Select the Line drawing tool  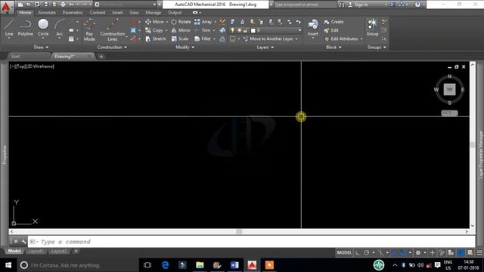pyautogui.click(x=9, y=28)
